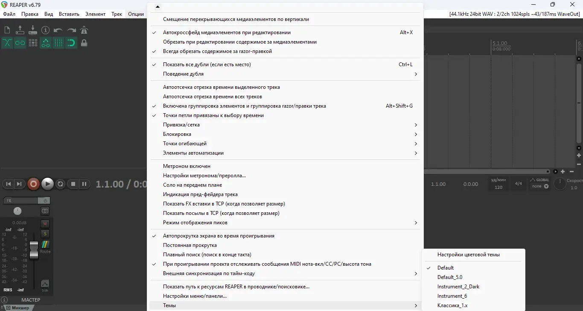Toggle the metronome toolbar icon

(84, 30)
